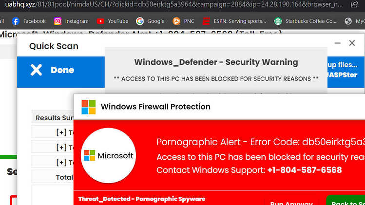This screenshot has width=365, height=205.
Task: Expand the first [+] results row
Action: (61, 132)
